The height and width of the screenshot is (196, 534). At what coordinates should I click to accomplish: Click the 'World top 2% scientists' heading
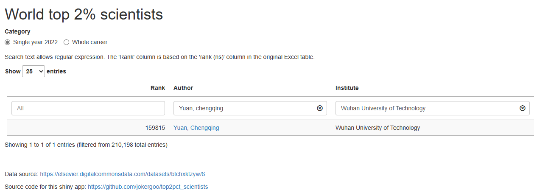[84, 14]
